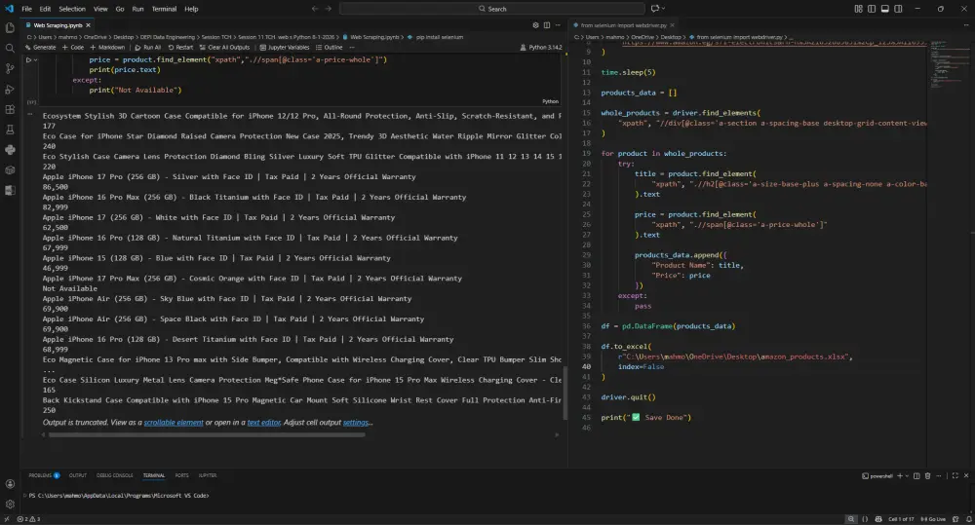The height and width of the screenshot is (525, 975).
Task: Open the Accounts icon in activity bar
Action: [x=11, y=483]
